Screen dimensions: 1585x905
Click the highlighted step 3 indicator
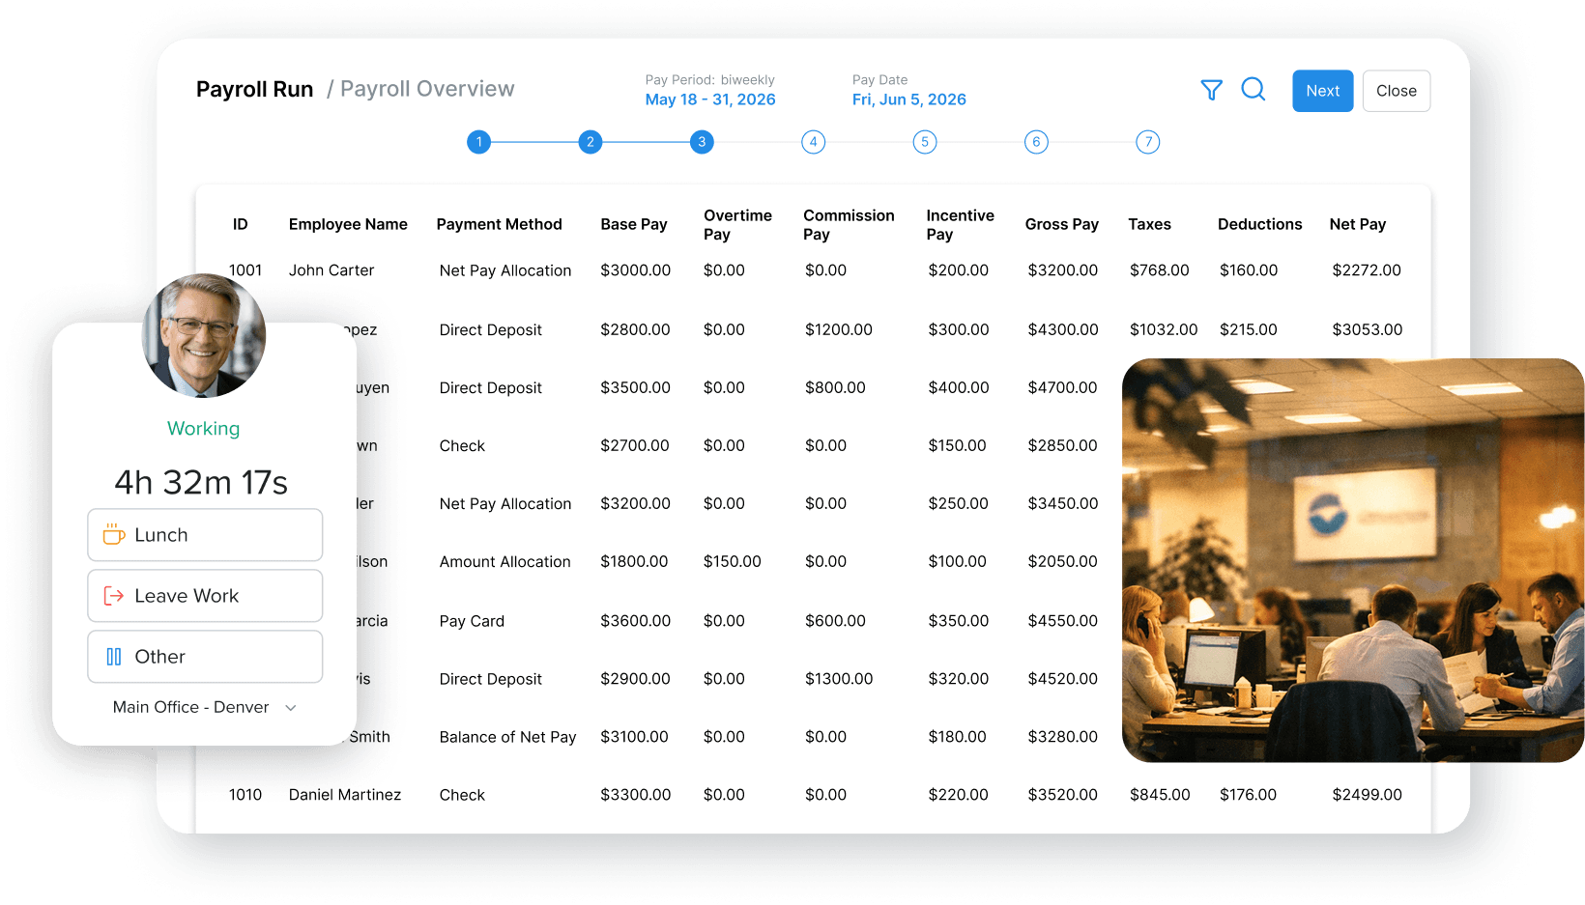pyautogui.click(x=702, y=141)
